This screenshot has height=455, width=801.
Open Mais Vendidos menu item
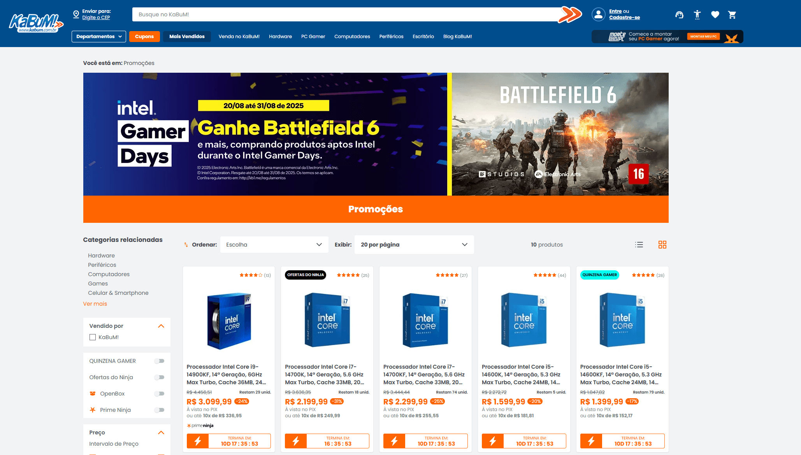pyautogui.click(x=187, y=37)
